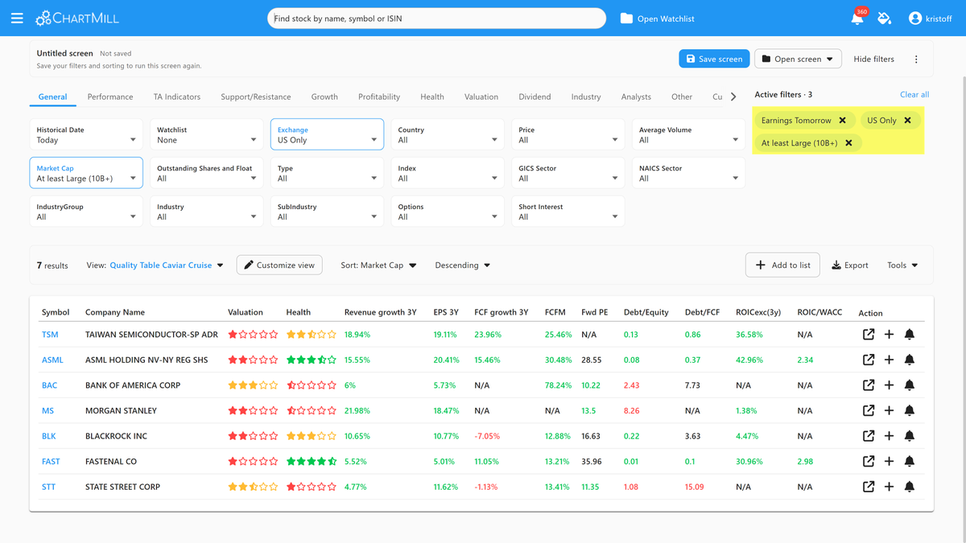Viewport: 966px width, 543px height.
Task: Expand the Historical Date dropdown
Action: [x=86, y=134]
